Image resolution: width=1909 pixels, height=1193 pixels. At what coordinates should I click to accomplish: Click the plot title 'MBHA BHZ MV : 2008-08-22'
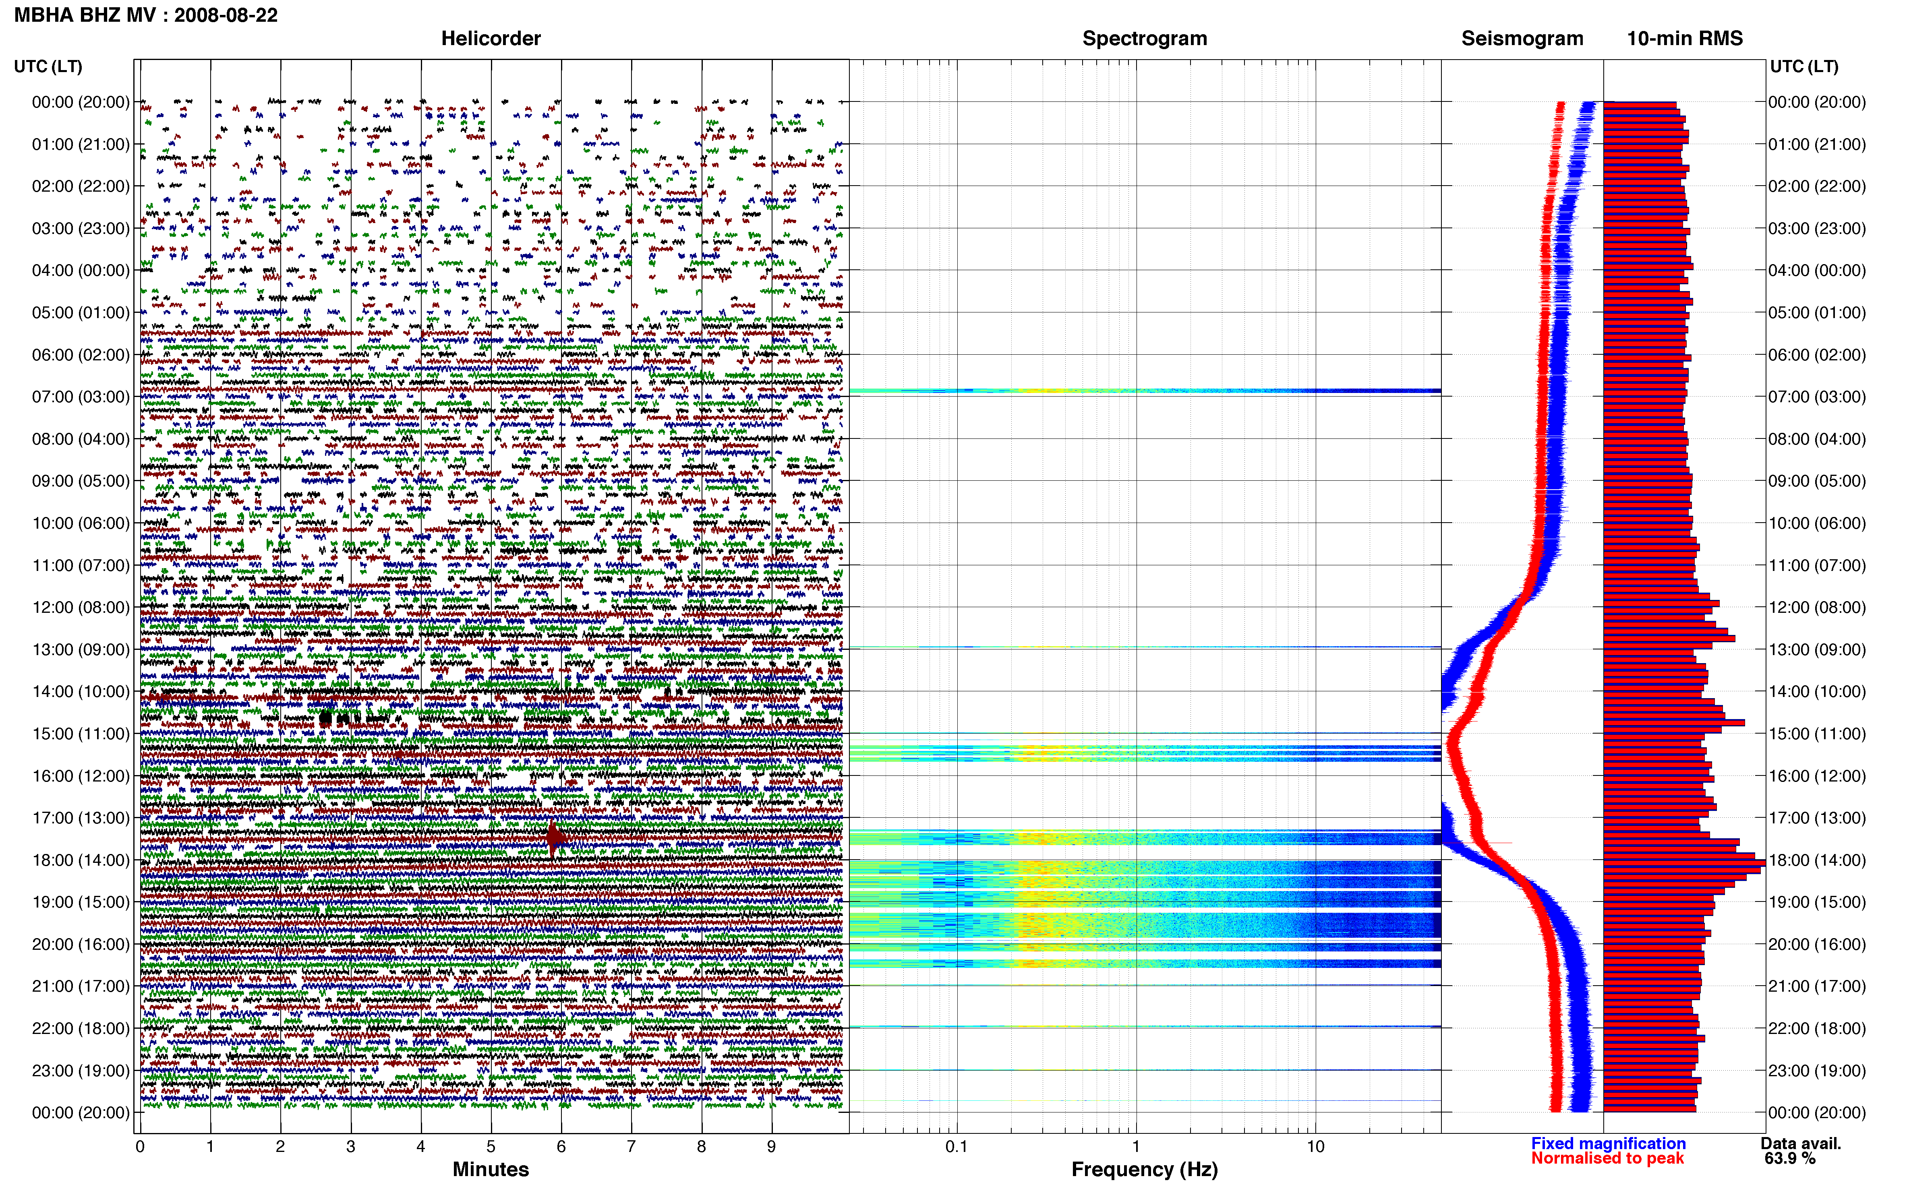pyautogui.click(x=146, y=15)
